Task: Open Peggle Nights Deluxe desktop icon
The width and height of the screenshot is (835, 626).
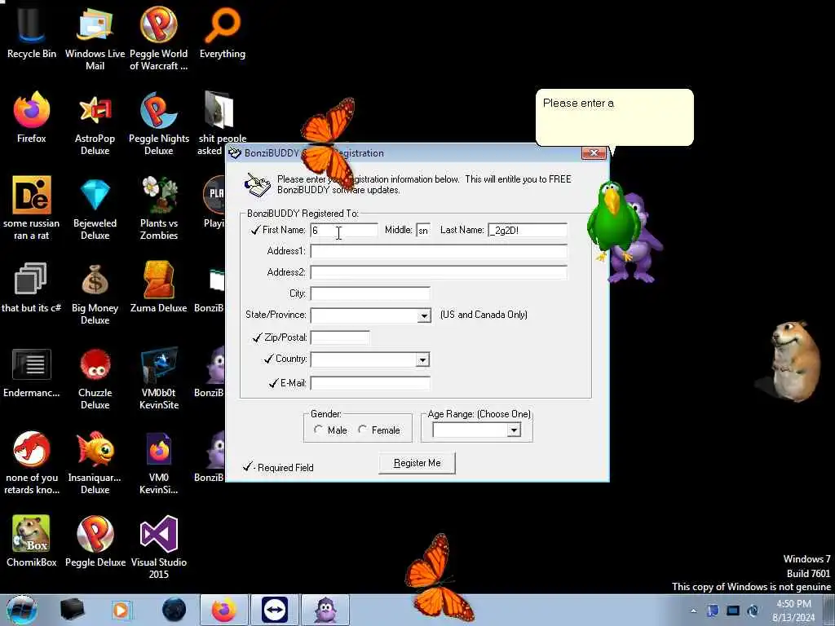Action: [159, 124]
